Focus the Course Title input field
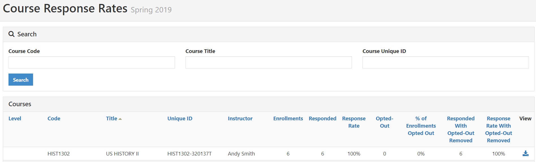 click(x=269, y=62)
